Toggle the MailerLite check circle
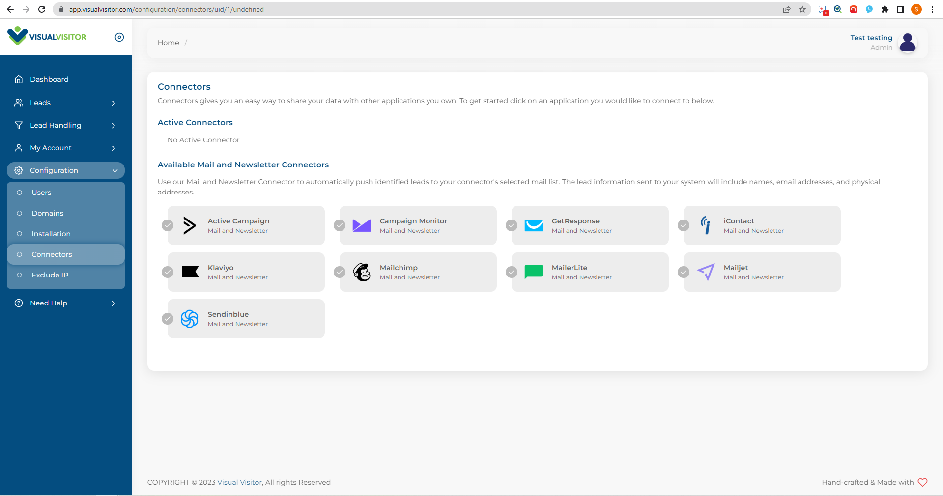 [512, 272]
